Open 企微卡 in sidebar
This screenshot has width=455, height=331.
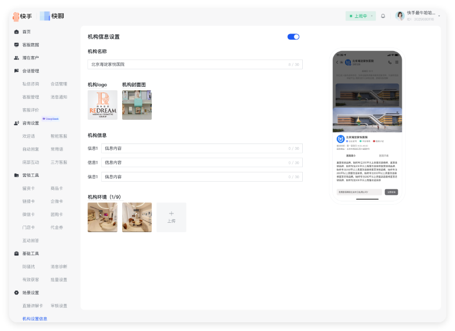point(57,201)
